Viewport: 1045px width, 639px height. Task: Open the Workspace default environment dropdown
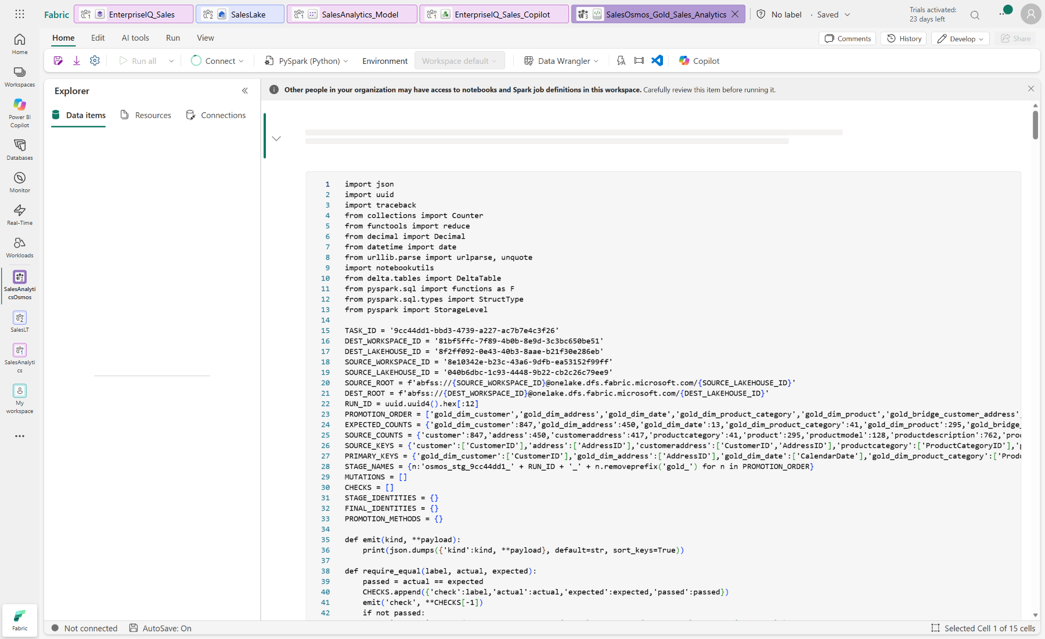[459, 61]
